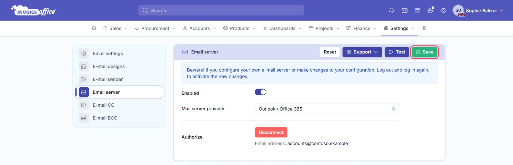Expand the Finance menu chevron
Viewport: 513px width, 165px height.
[x=375, y=28]
